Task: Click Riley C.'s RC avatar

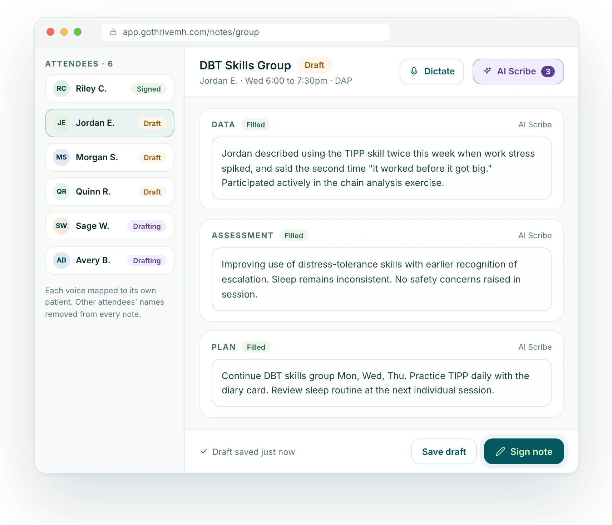Action: click(x=61, y=89)
